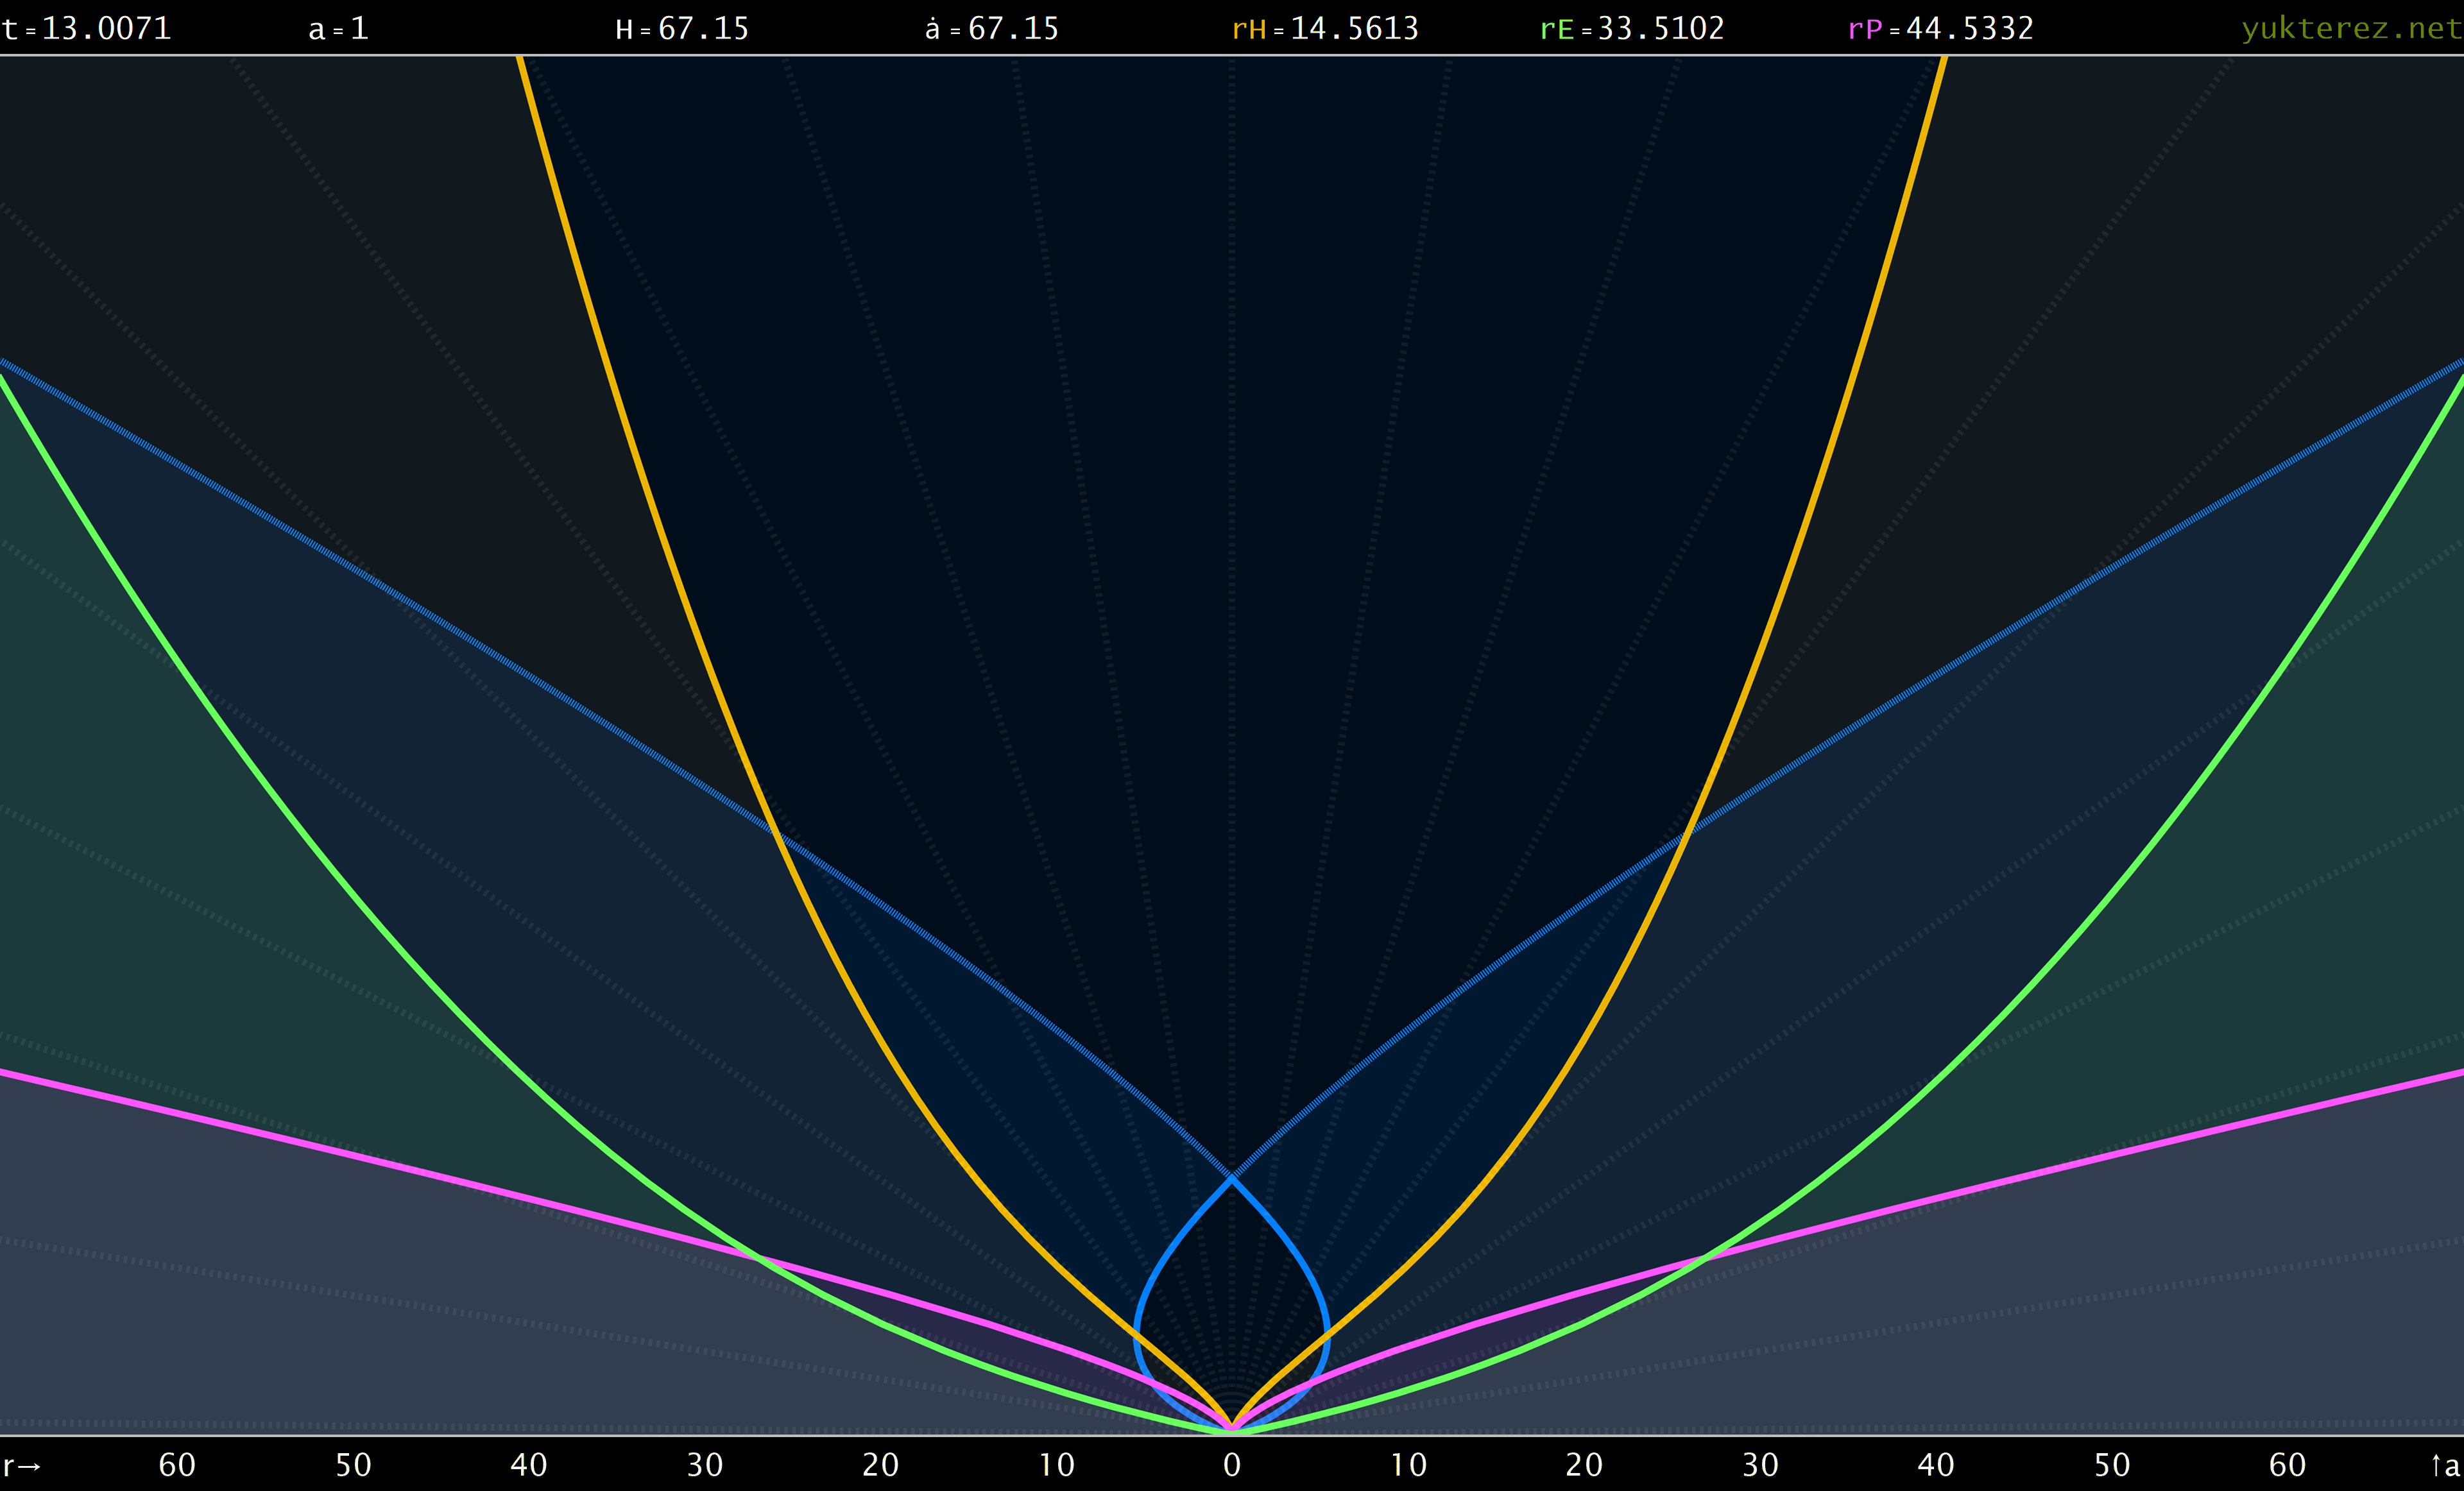Click the 10 tick right of zero

coord(1408,1466)
